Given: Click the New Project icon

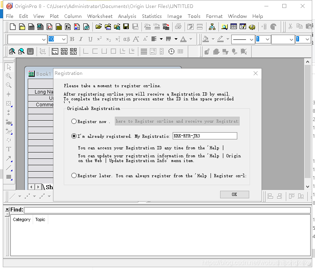Looking at the screenshot, I should tap(13, 27).
